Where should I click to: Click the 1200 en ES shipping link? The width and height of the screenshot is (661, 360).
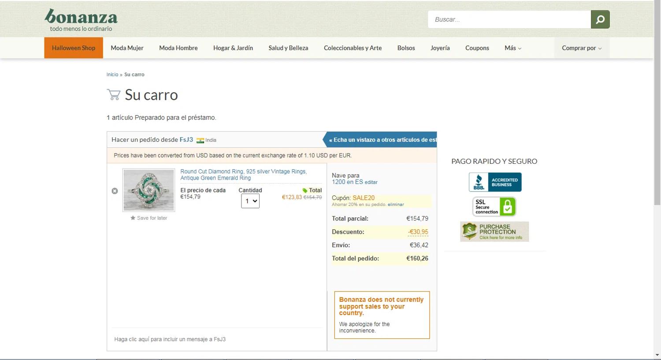coord(347,182)
